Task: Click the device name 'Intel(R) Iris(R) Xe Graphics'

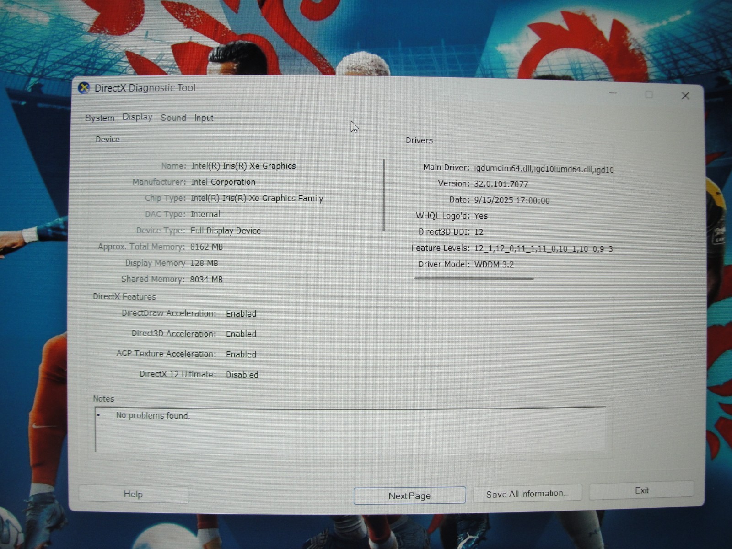Action: 243,166
